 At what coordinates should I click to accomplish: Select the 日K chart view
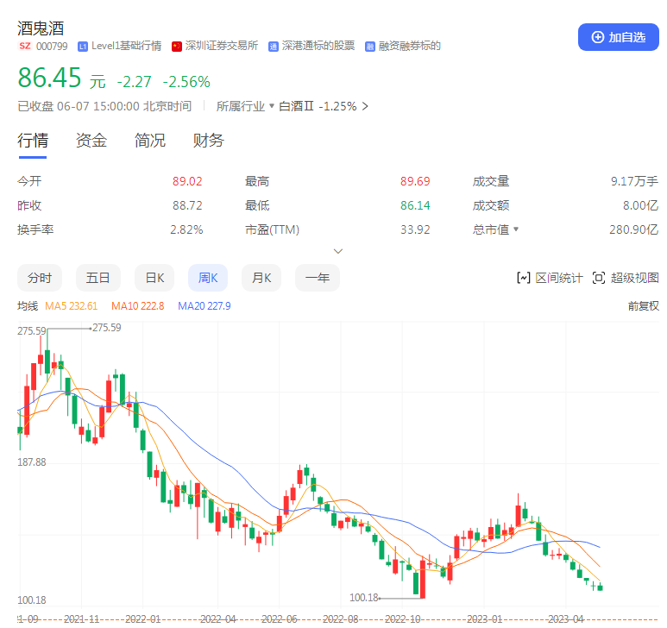pos(154,278)
